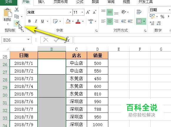Click the Cancel X formula bar icon
Image resolution: width=171 pixels, height=127 pixels.
point(46,40)
